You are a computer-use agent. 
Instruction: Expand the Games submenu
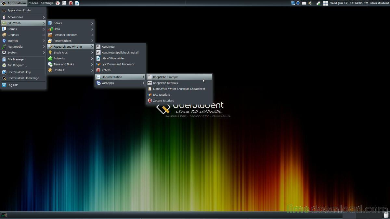[x=23, y=29]
